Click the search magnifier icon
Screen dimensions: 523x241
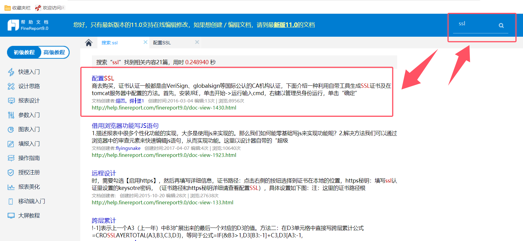tap(501, 25)
